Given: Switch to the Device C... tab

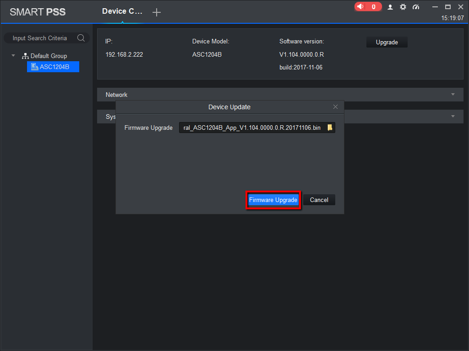Looking at the screenshot, I should point(122,11).
